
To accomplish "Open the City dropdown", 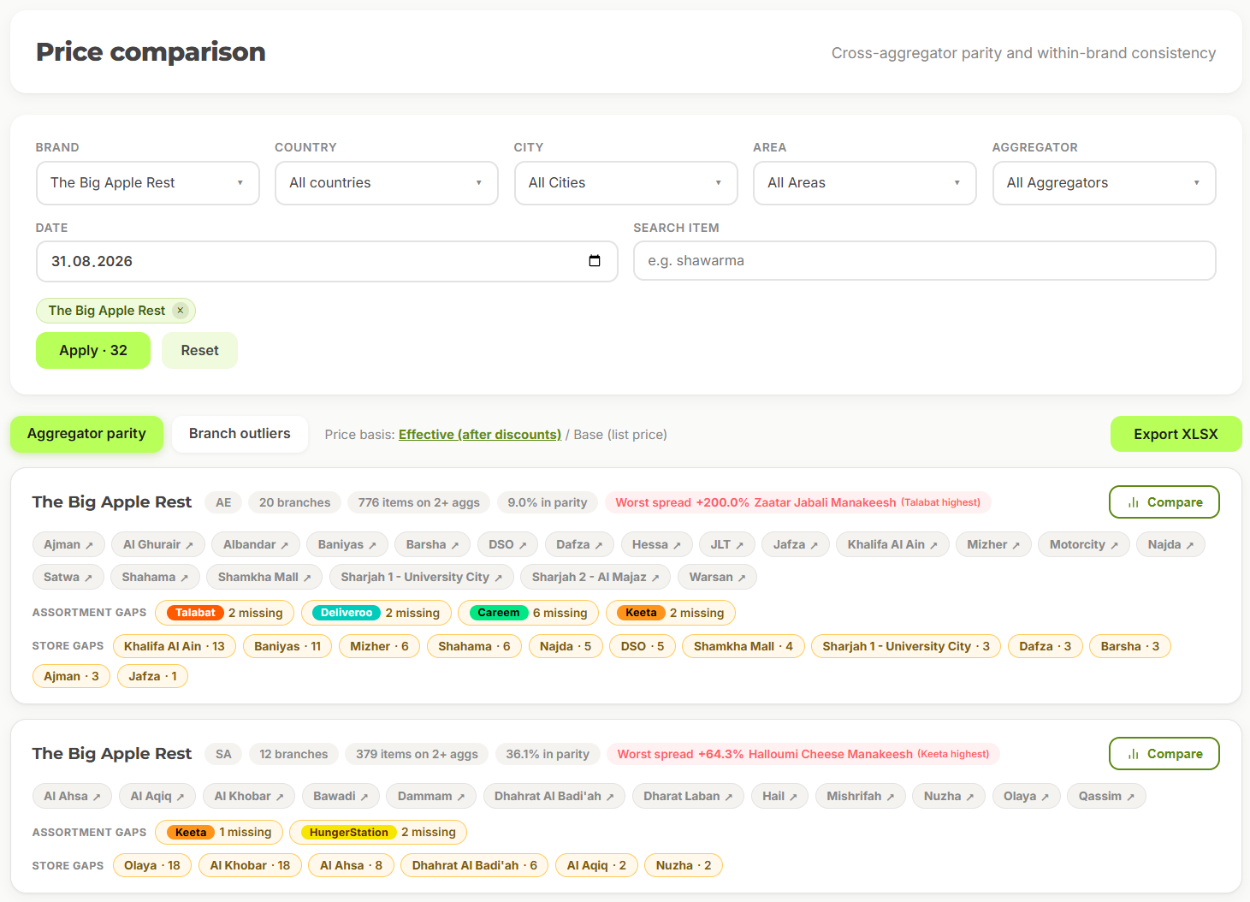I will click(x=626, y=183).
